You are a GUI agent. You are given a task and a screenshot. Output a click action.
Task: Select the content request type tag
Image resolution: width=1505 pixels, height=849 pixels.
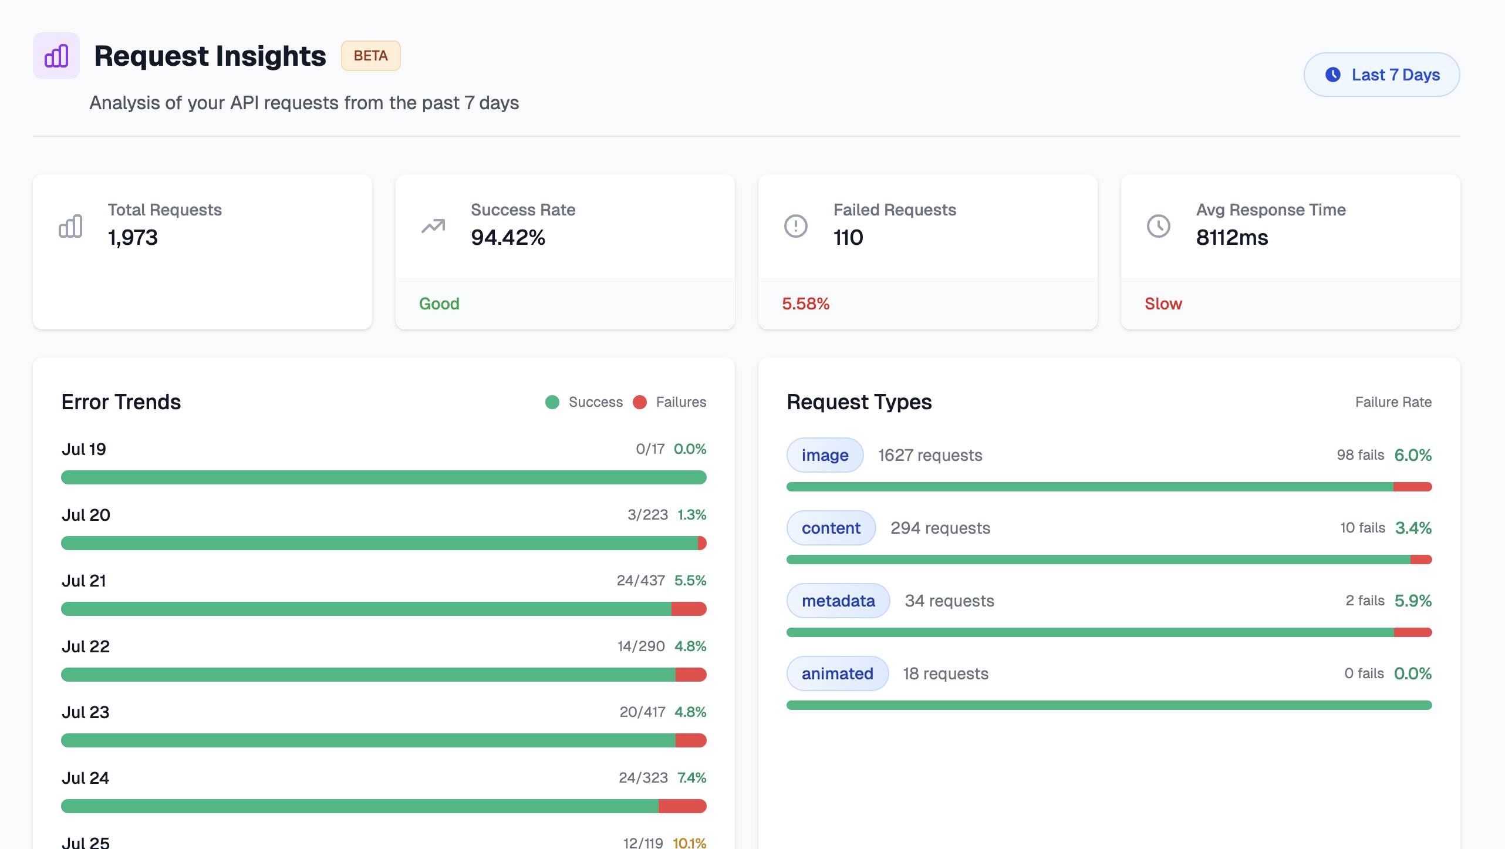[831, 528]
